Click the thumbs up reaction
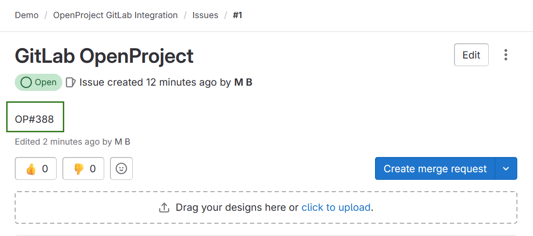This screenshot has width=533, height=236. point(36,168)
